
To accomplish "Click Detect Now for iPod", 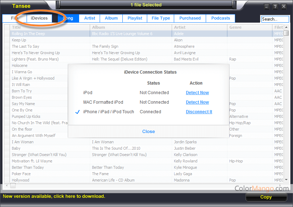I will click(x=197, y=93).
